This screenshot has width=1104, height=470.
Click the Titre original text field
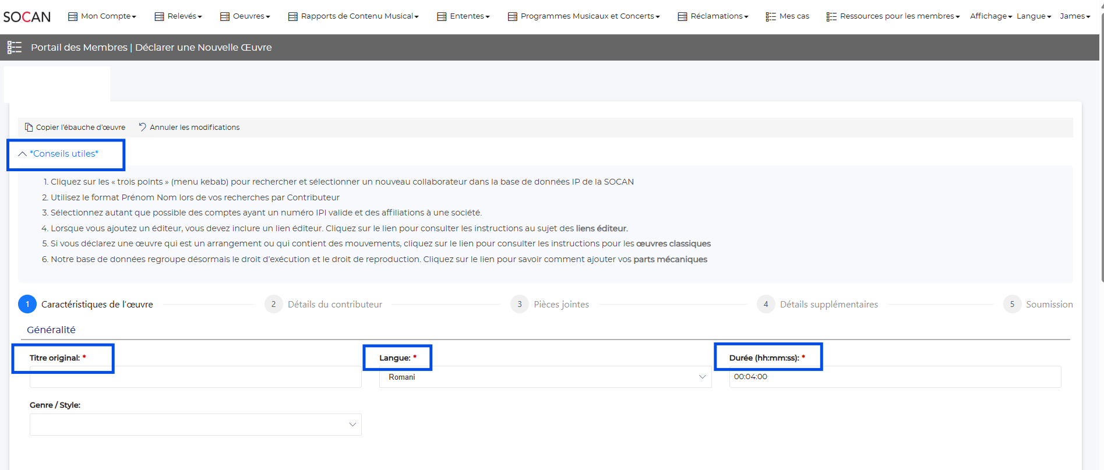click(195, 379)
